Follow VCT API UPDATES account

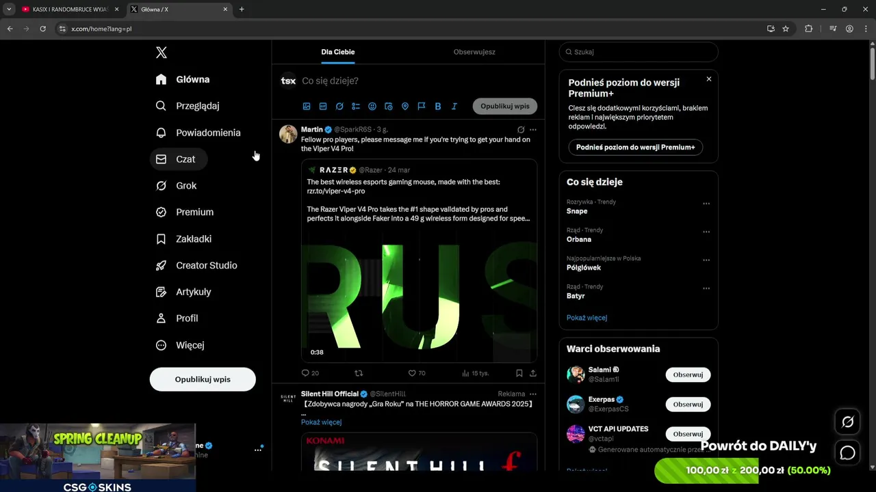pyautogui.click(x=688, y=434)
